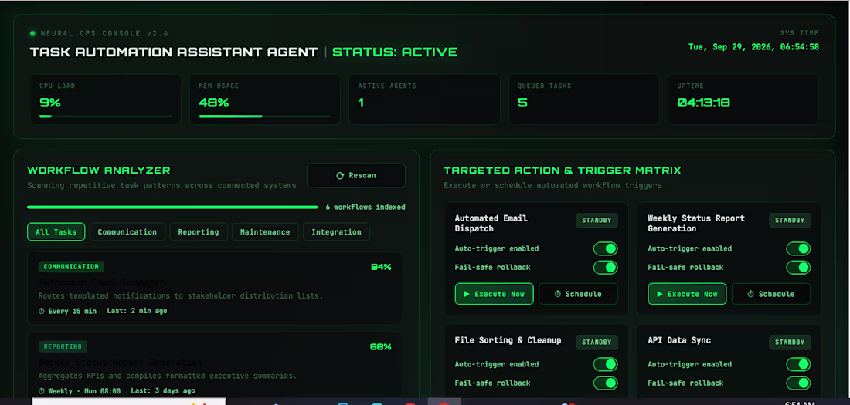Screen dimensions: 850x405
Task: Click the Mem Usage progress bar
Action: point(264,116)
